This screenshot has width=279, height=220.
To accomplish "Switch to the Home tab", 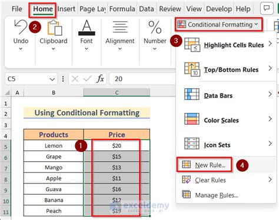I will 43,9.
